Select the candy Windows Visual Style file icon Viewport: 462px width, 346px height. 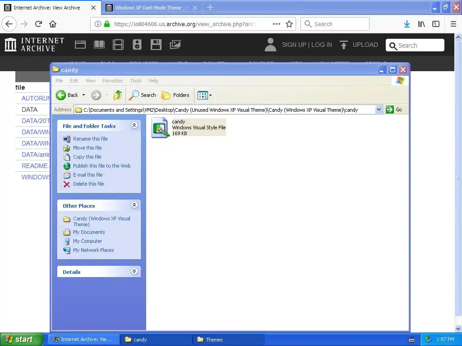click(160, 127)
